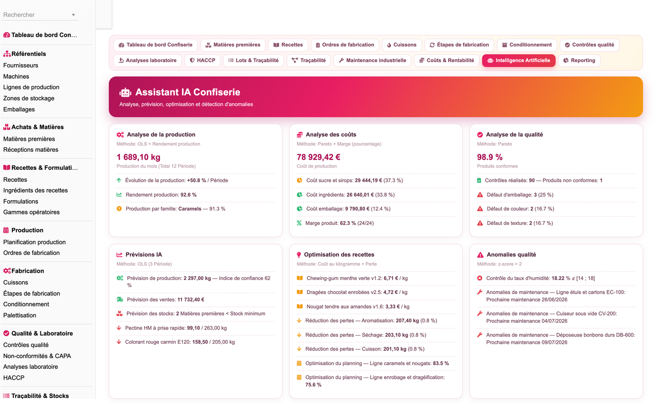This screenshot has height=407, width=657.
Task: Switch to Tableau de bord Confiserie tab
Action: tap(155, 45)
